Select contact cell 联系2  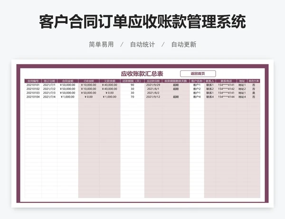210,89
